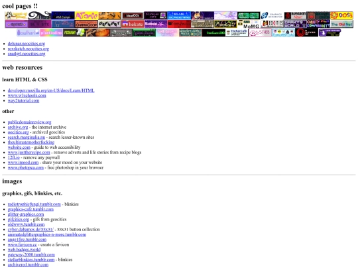The image size is (358, 269).
Task: Click the 'images' section heading
Action: click(x=12, y=181)
